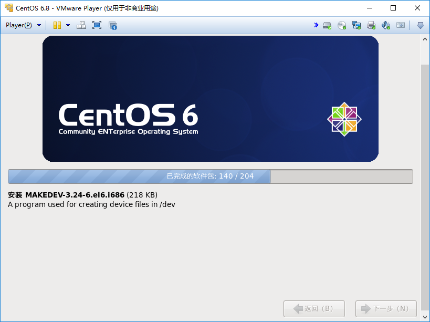Click the text 'A program used for creating device files'
Screen dimensions: 430x322
(x=79, y=205)
